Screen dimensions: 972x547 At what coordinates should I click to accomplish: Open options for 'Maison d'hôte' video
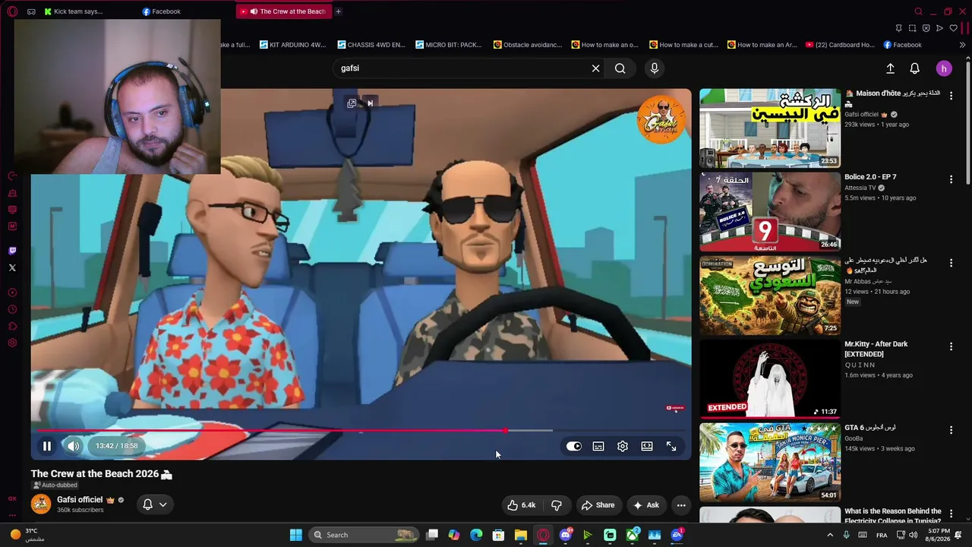(951, 96)
